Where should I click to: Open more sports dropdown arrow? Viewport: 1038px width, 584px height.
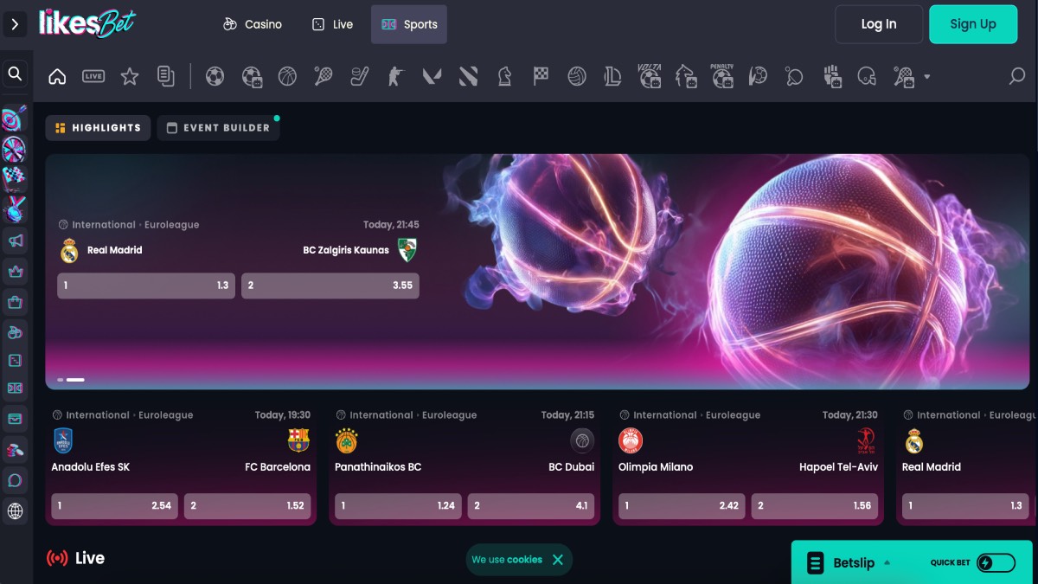(927, 77)
